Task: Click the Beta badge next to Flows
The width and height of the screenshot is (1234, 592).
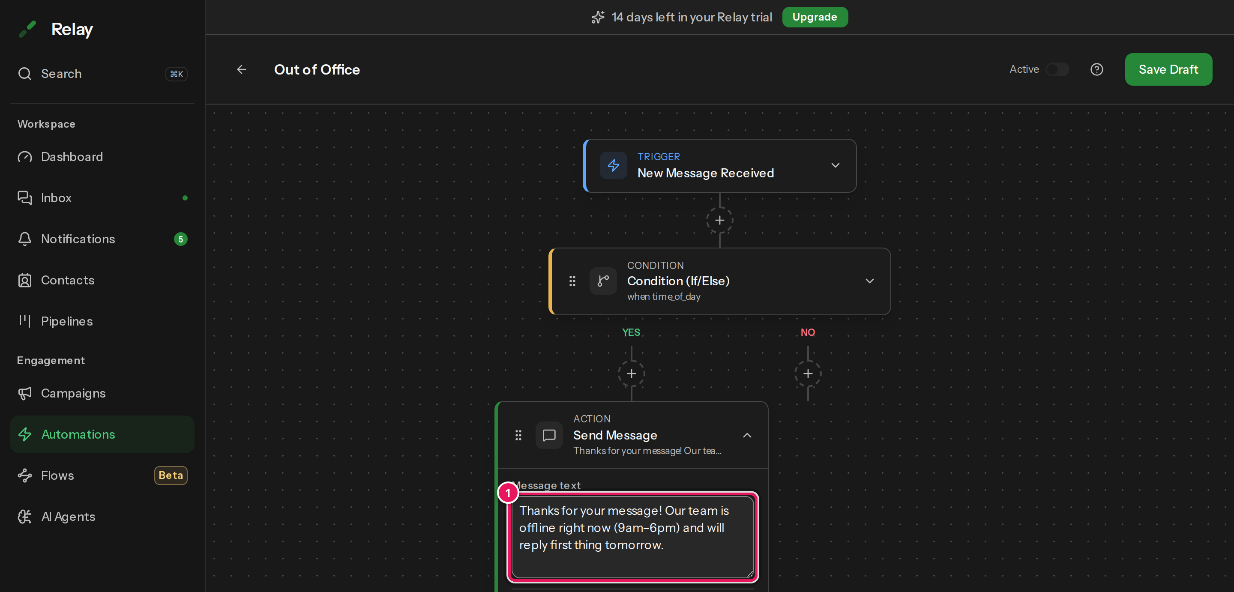Action: (171, 475)
